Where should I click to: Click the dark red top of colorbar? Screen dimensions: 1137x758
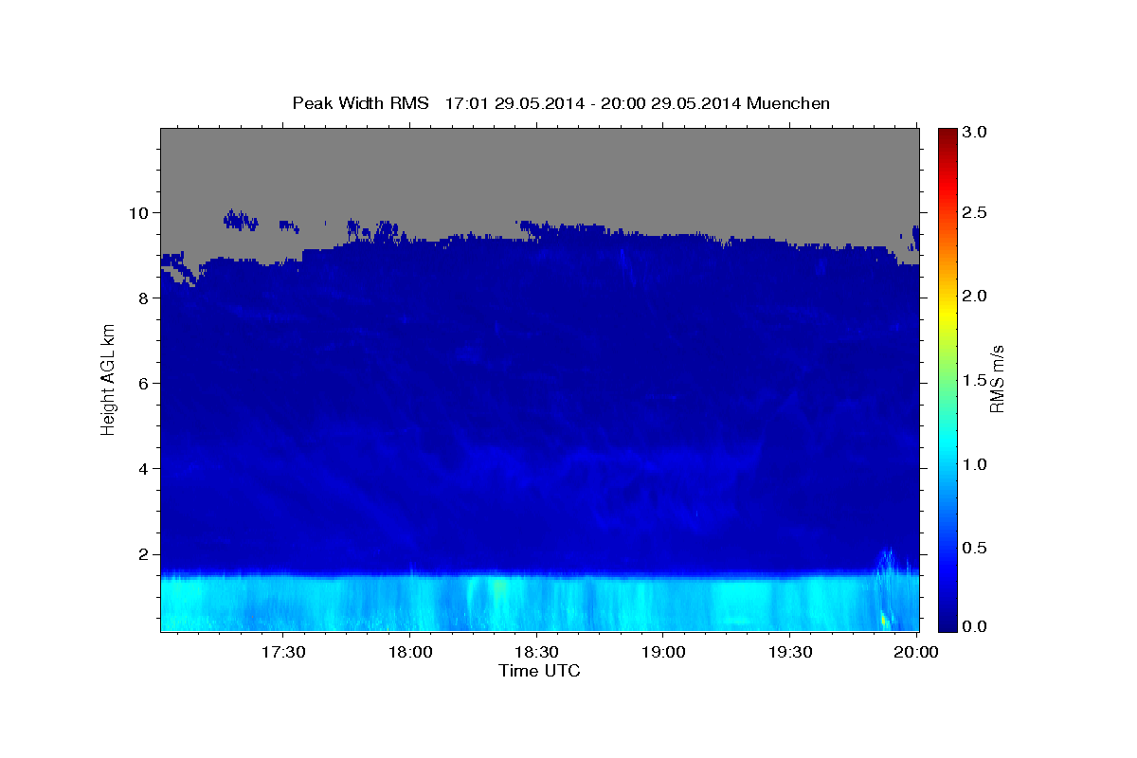947,136
